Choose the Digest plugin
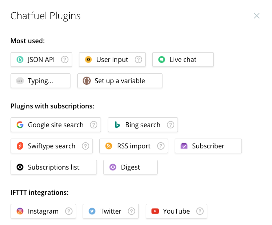Image resolution: width=272 pixels, height=225 pixels. point(130,167)
